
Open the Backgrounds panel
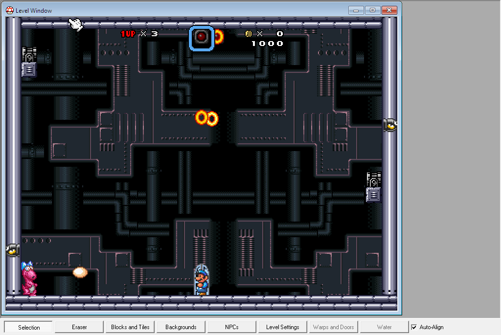(181, 327)
